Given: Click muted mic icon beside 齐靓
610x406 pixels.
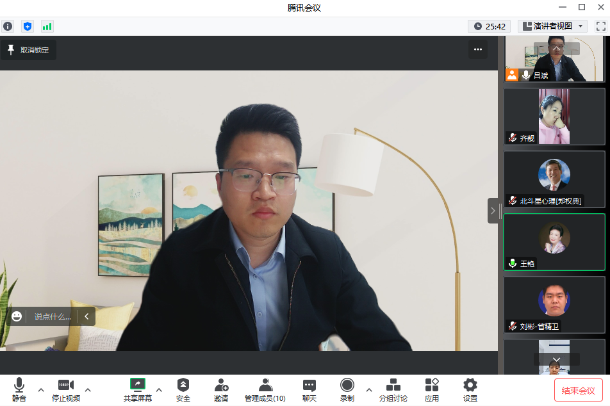Looking at the screenshot, I should (x=513, y=138).
